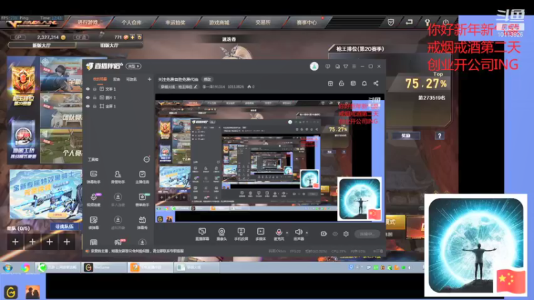Viewport: 534px width, 300px height.
Task: Open the 主播任务 tool icon
Action: [142, 177]
